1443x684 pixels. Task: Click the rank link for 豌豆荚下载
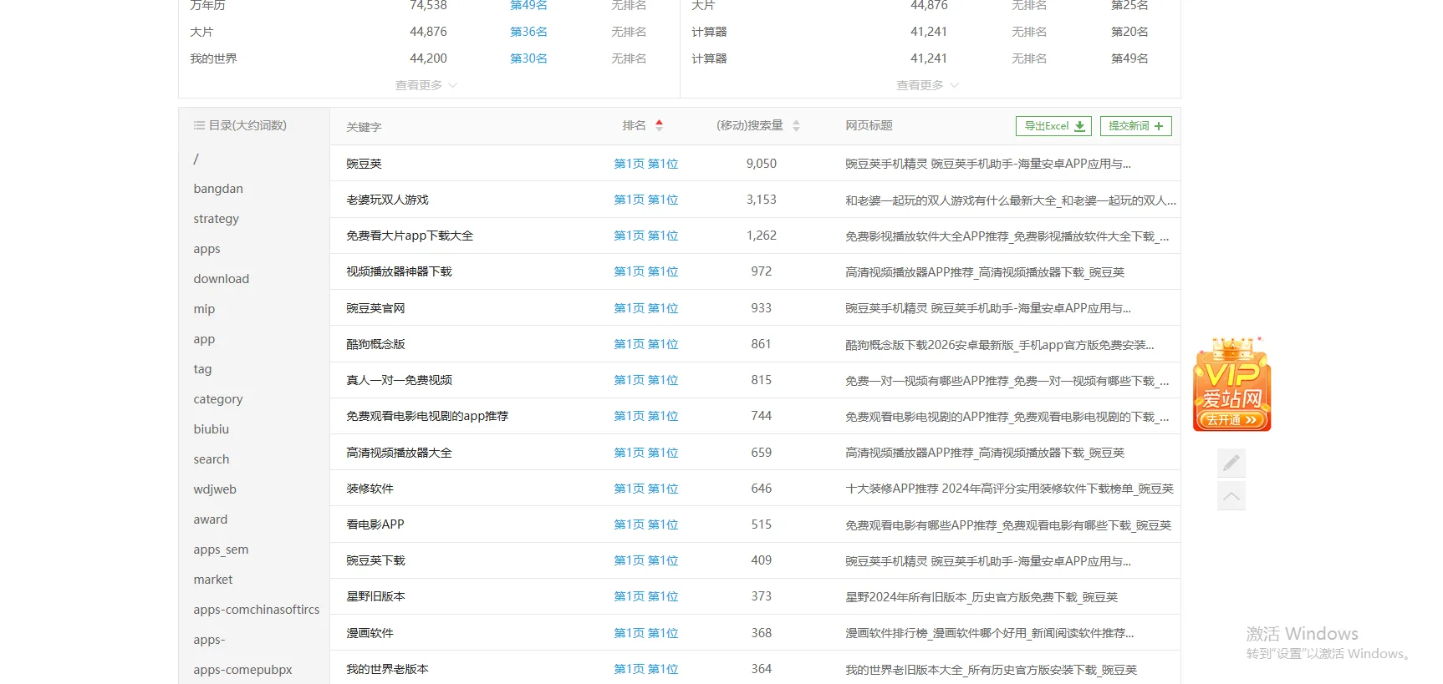pyautogui.click(x=646, y=560)
